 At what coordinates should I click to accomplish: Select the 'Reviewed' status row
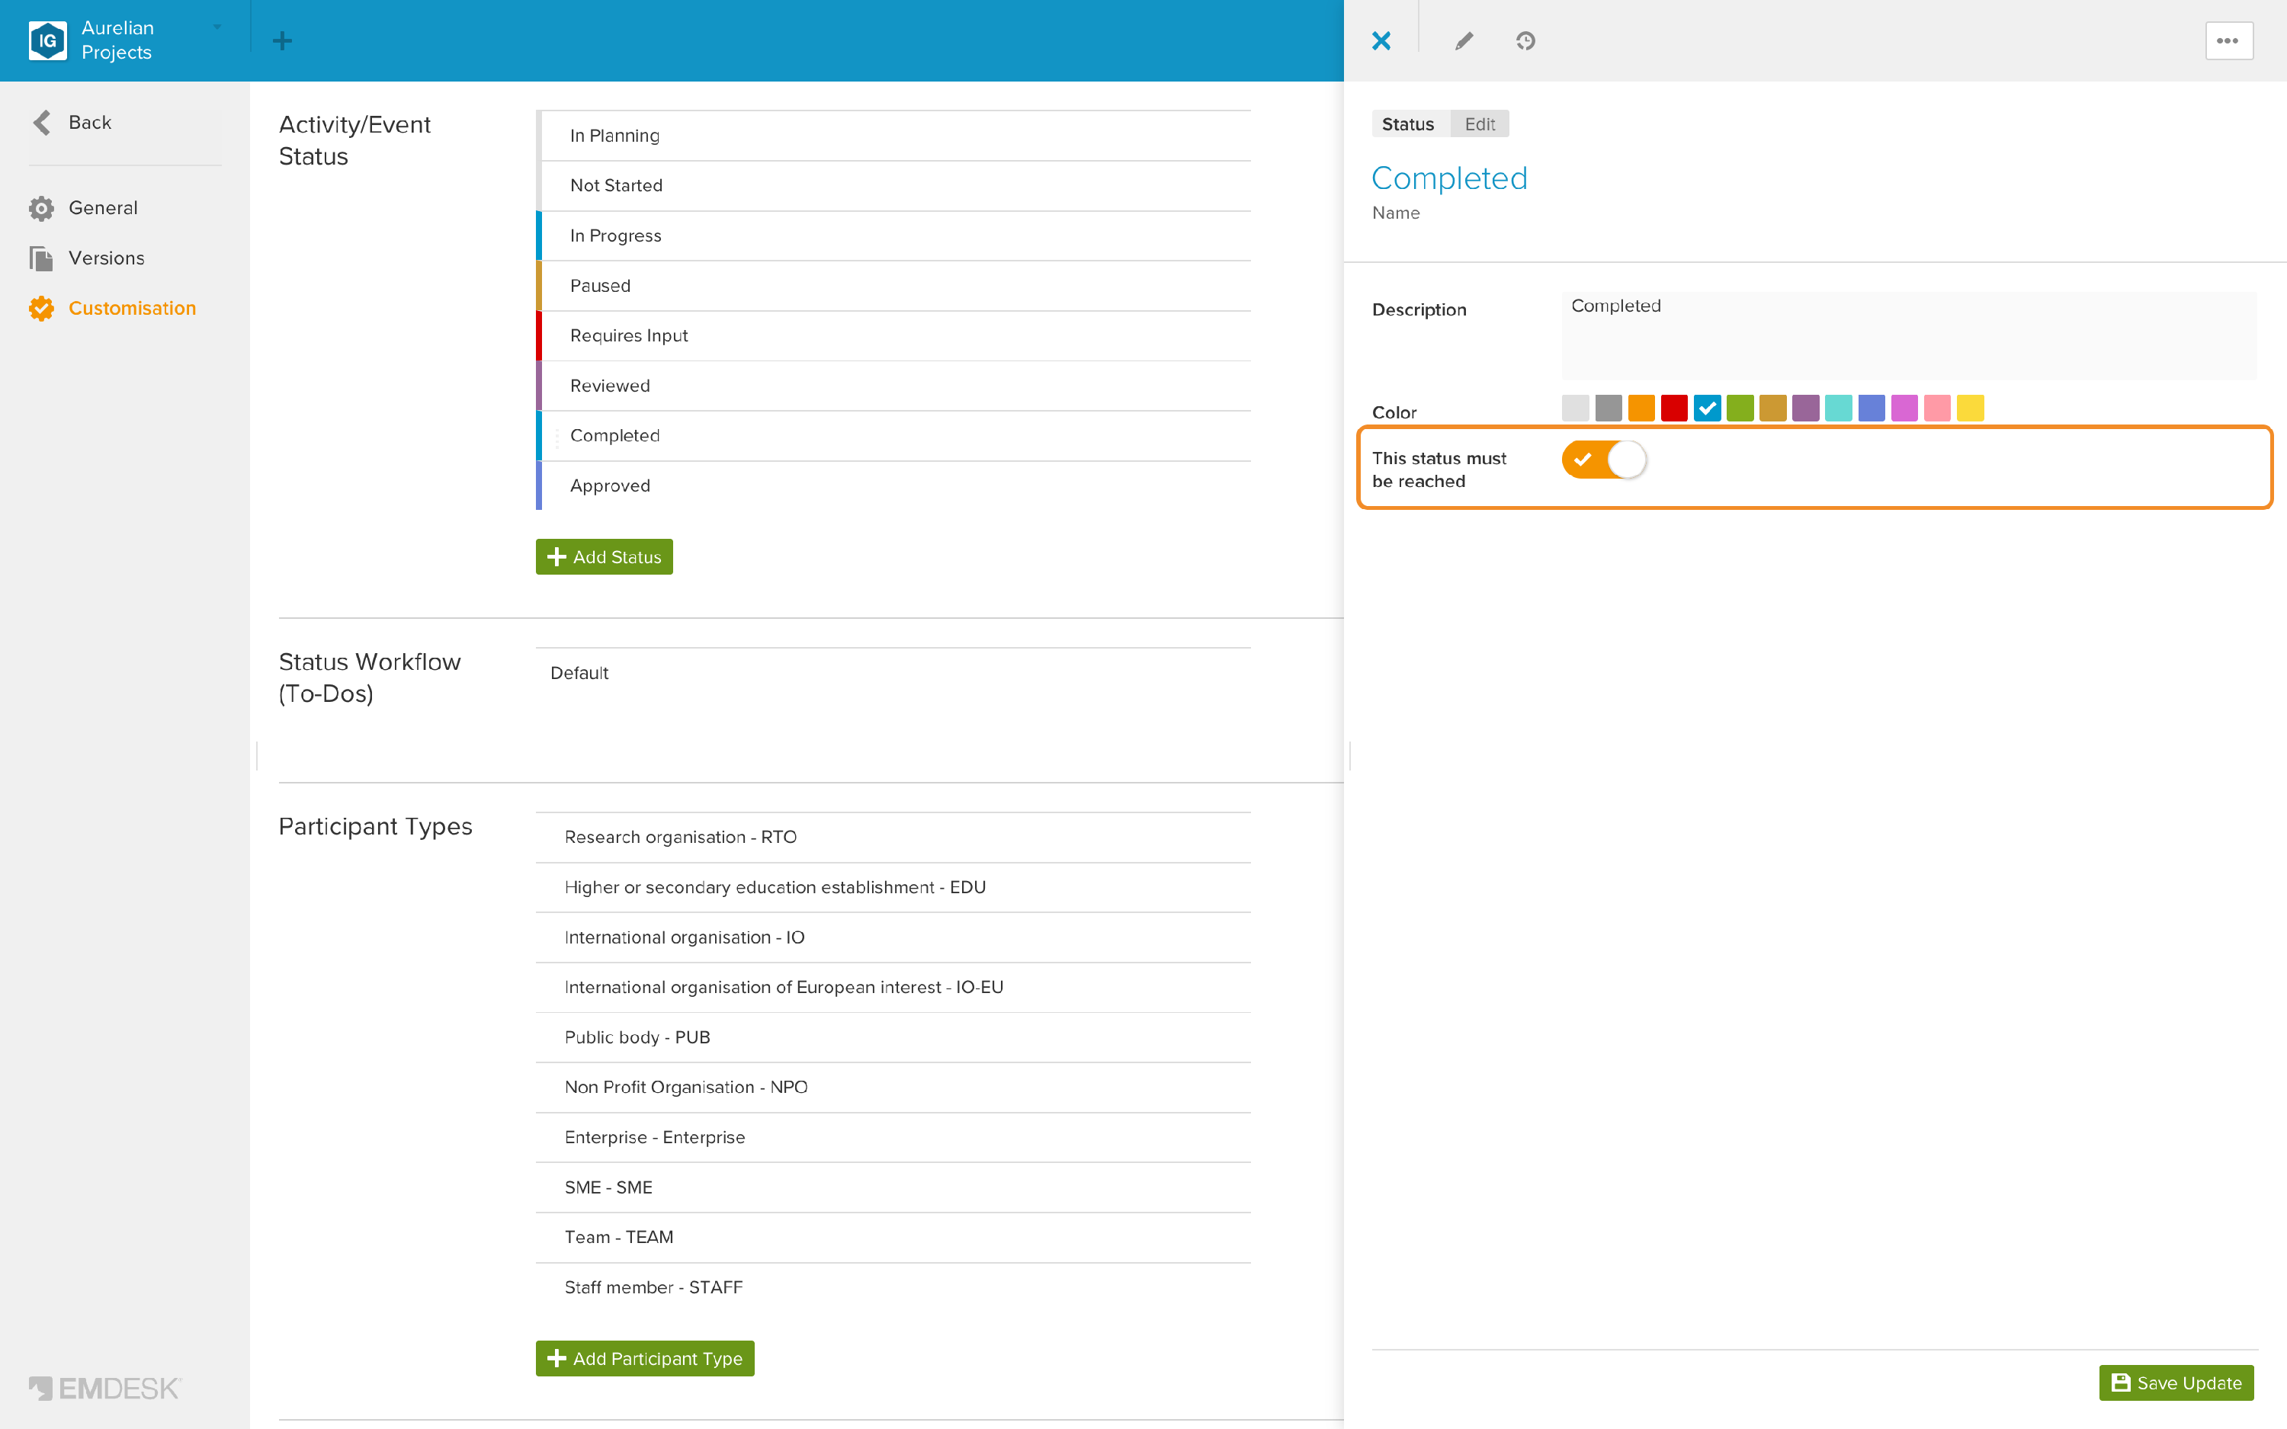(894, 386)
